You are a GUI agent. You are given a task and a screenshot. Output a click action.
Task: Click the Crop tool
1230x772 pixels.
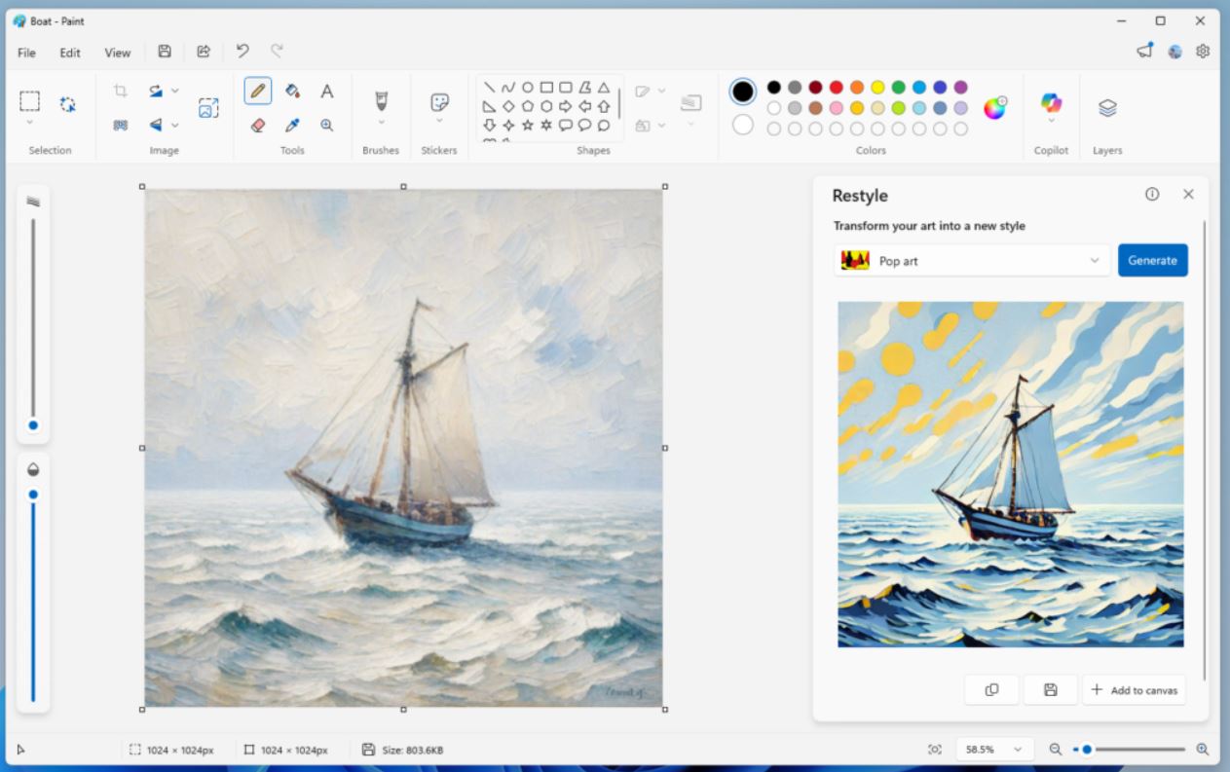click(x=118, y=90)
